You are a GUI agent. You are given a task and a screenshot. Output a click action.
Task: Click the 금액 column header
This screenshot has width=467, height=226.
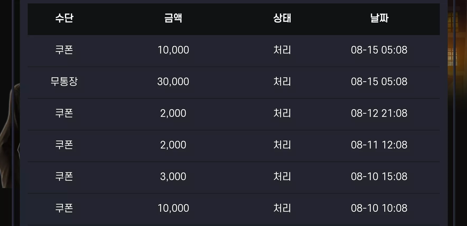(173, 18)
